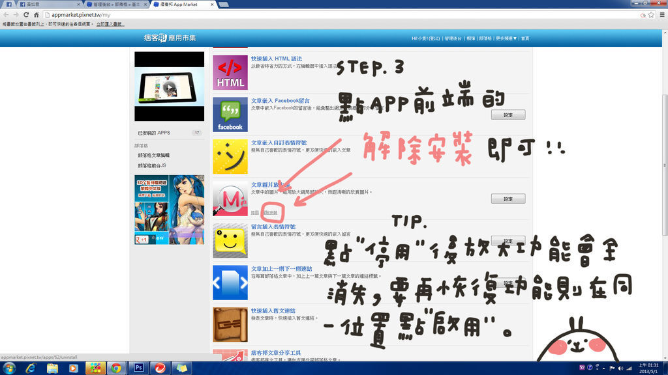Click 停用 link under image zoom app
Screen dimensions: 668x375
point(255,213)
